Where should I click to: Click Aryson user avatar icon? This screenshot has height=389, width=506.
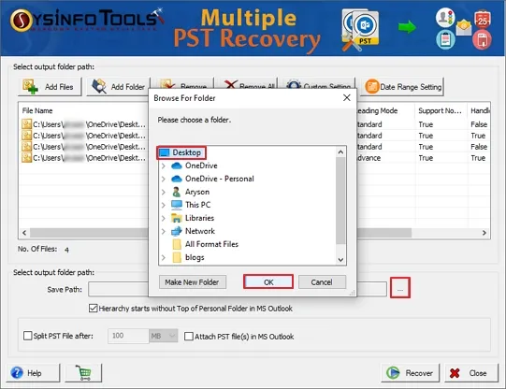(x=177, y=192)
